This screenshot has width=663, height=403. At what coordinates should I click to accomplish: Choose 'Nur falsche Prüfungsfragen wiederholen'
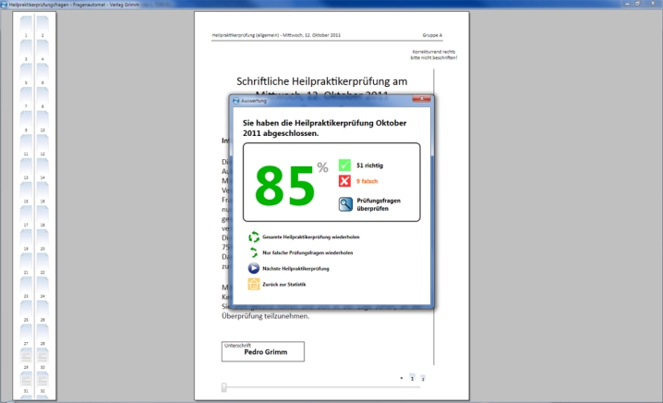307,252
